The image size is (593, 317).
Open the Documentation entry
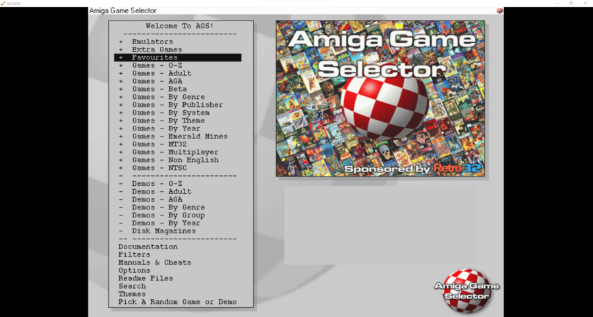(x=148, y=247)
